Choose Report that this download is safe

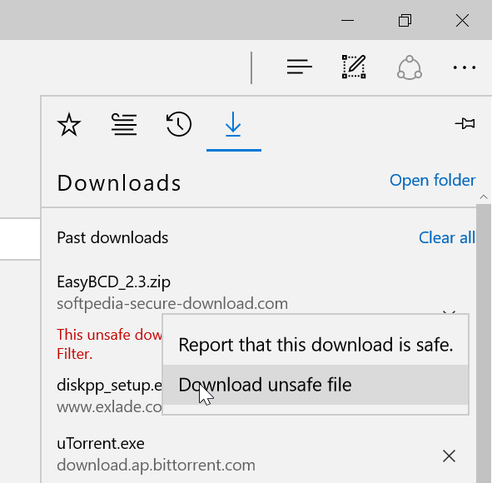316,345
